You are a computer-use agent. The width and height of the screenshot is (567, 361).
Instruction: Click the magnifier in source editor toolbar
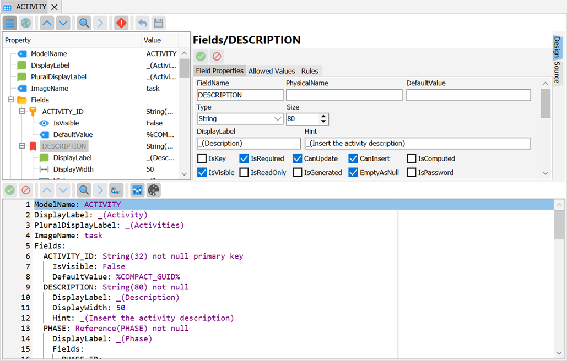(x=84, y=190)
